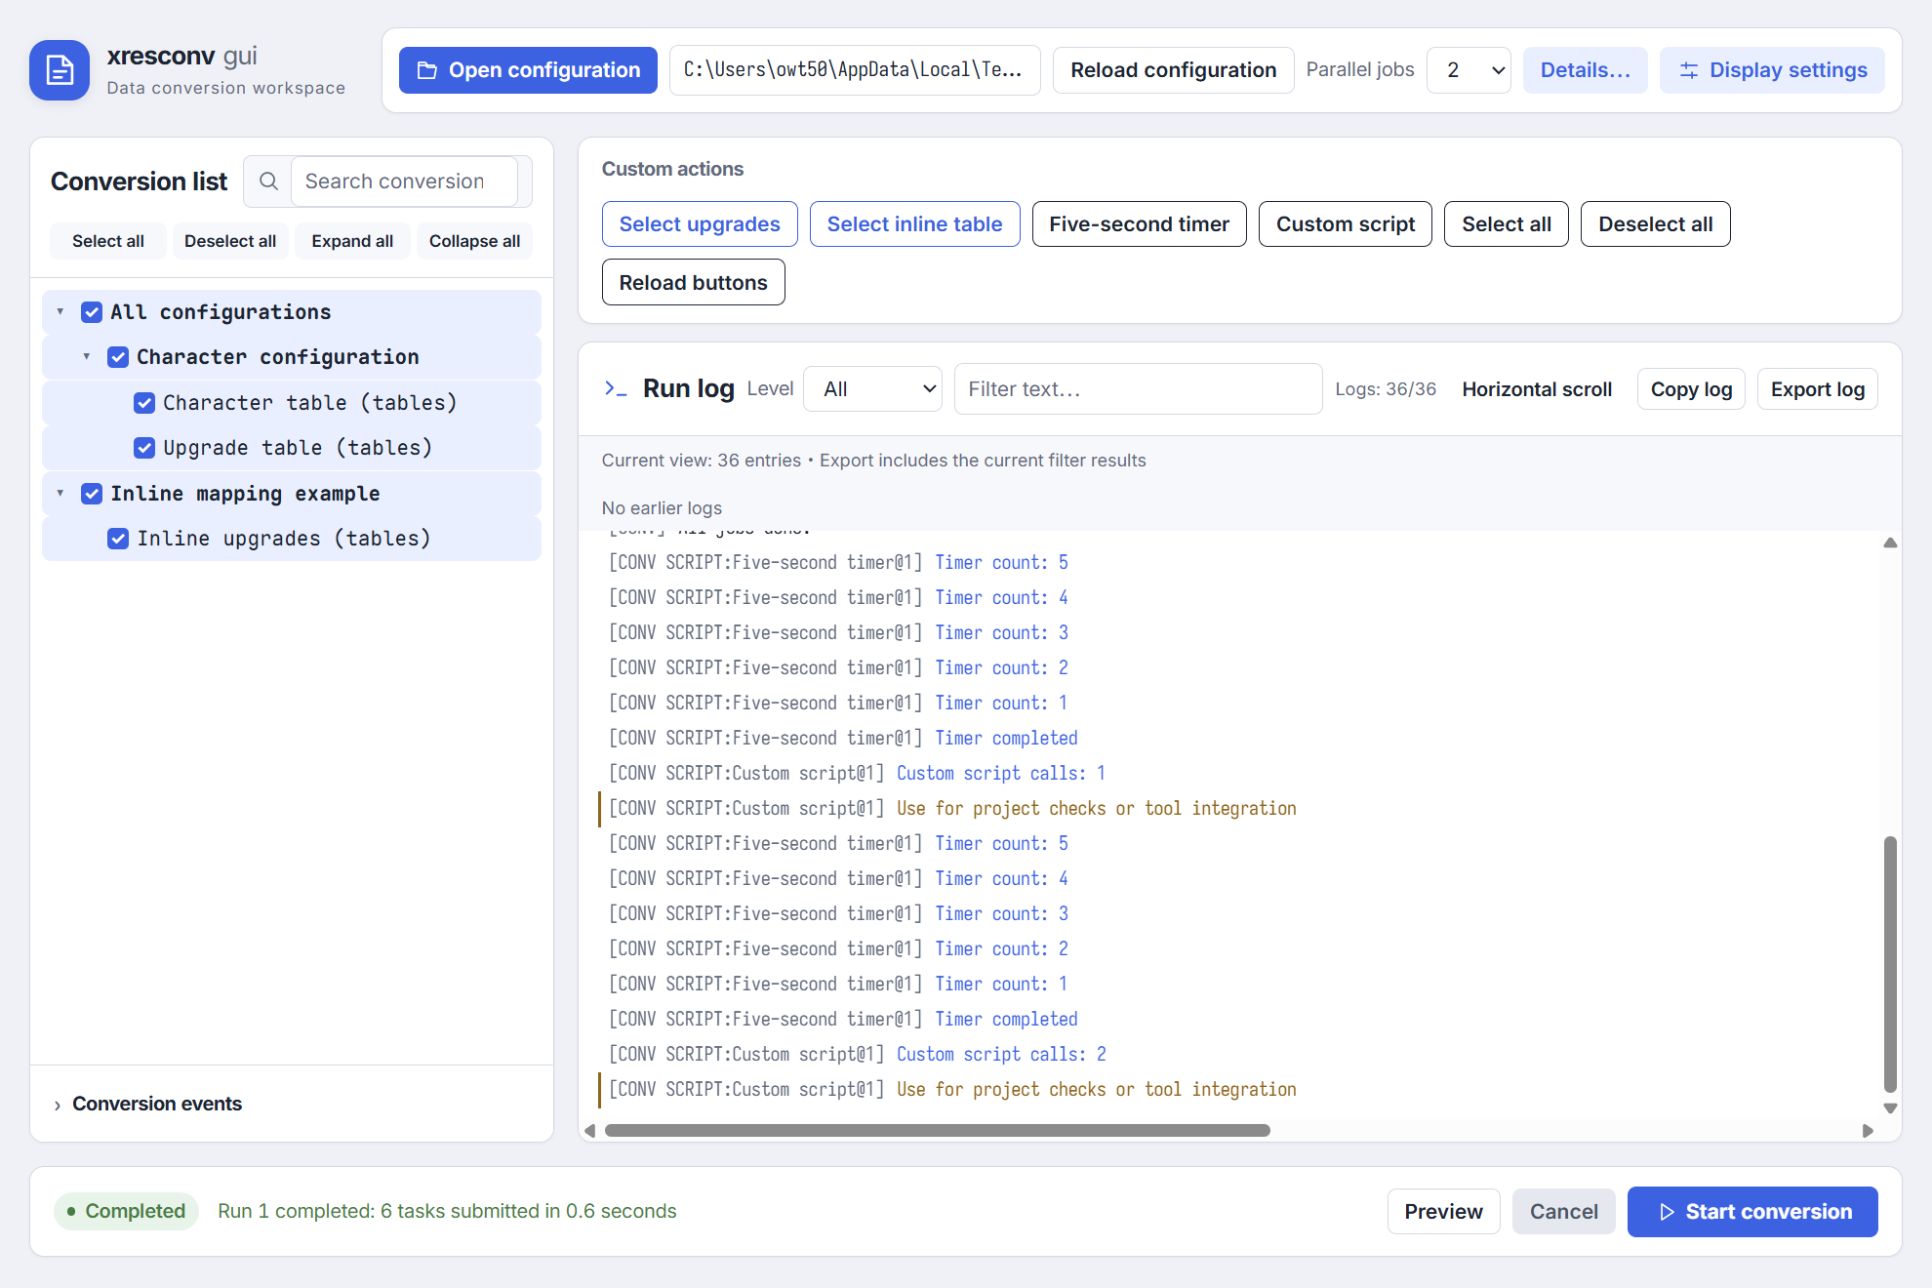The width and height of the screenshot is (1932, 1288).
Task: Click the xresconv document logo icon
Action: 60,70
